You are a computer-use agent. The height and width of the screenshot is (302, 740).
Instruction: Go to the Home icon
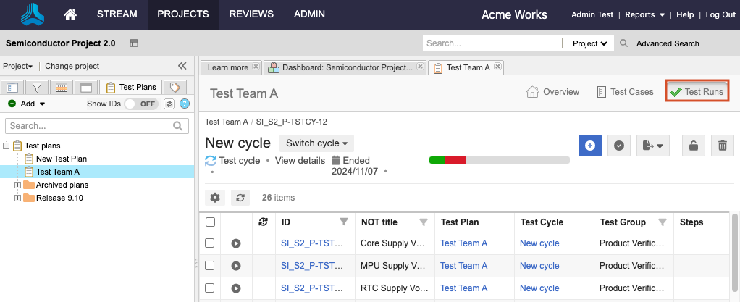tap(70, 14)
